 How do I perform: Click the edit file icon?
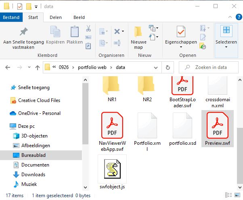(203, 37)
